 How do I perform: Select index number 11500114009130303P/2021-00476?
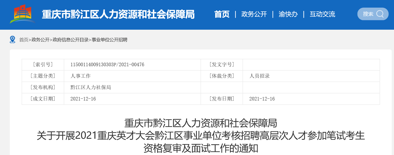(107, 65)
